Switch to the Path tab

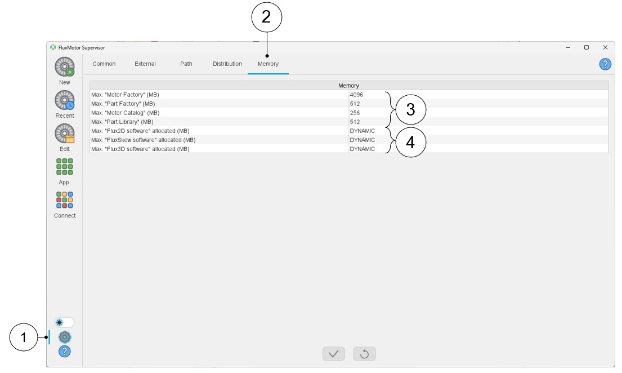click(186, 64)
